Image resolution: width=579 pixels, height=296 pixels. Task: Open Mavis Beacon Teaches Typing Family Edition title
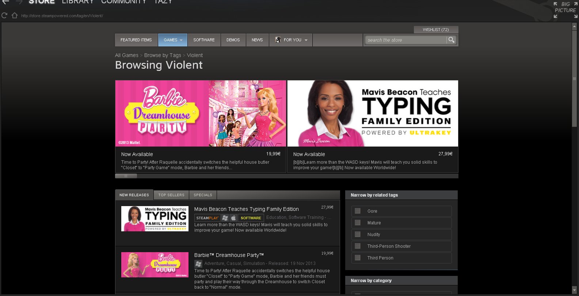(x=247, y=209)
